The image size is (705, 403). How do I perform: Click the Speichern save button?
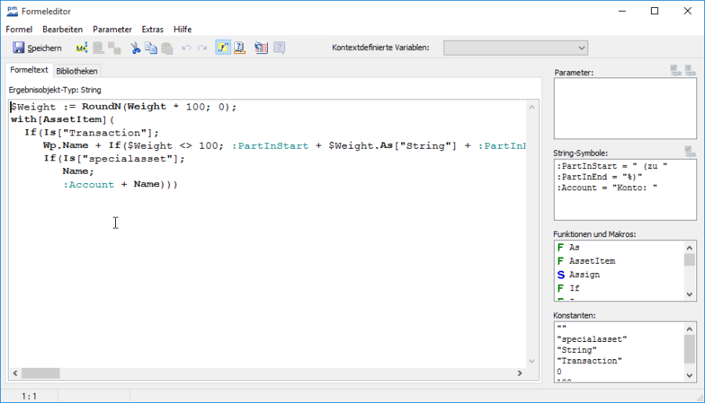coord(37,49)
